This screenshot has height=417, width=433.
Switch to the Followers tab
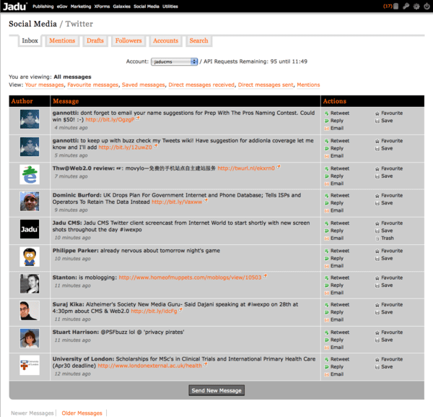tap(128, 40)
